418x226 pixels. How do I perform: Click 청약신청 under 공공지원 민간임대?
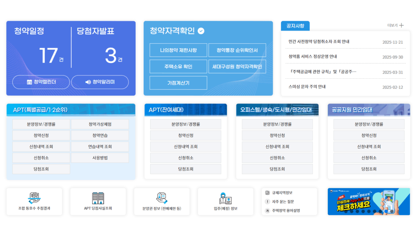point(369,135)
